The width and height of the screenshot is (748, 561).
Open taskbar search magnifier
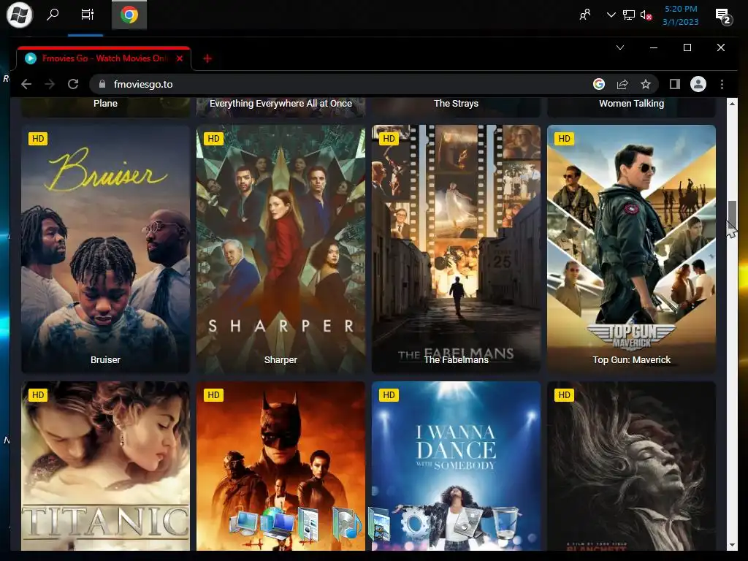coord(53,15)
